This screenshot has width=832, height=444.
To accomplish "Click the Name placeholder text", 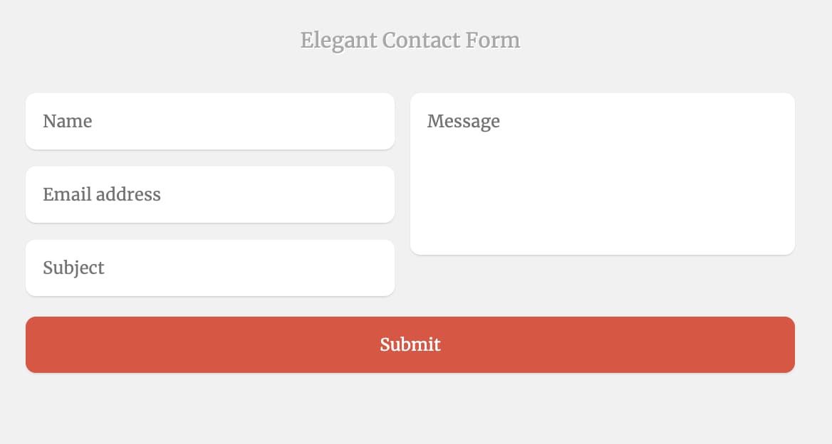I will click(x=67, y=121).
